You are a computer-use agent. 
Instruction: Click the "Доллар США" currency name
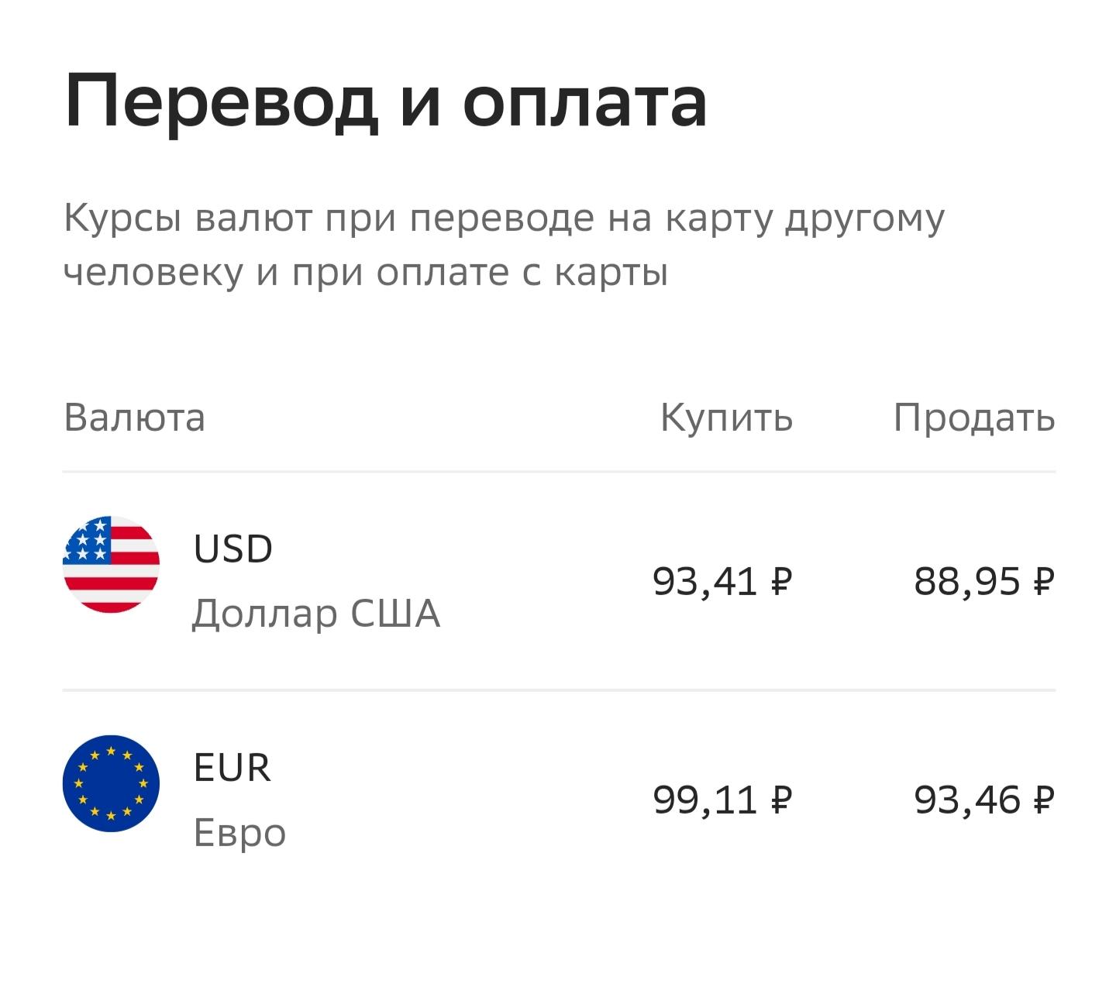coord(315,614)
